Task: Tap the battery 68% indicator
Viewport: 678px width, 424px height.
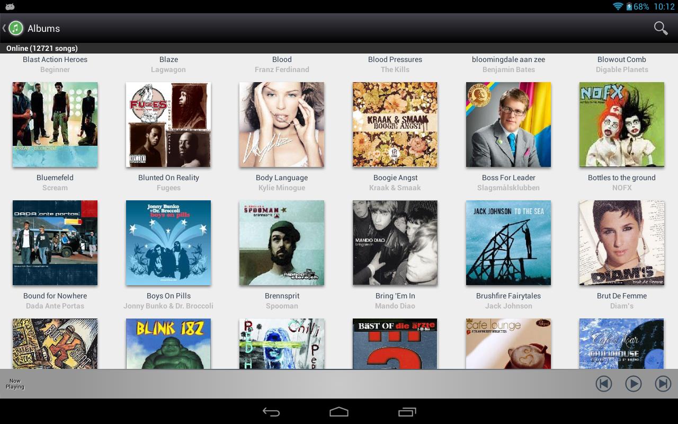Action: click(x=638, y=6)
